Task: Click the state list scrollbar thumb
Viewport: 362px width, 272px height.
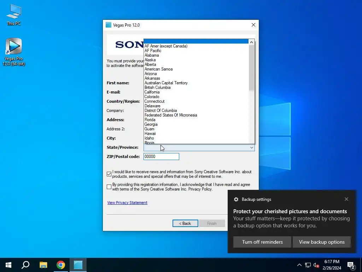Action: [x=251, y=68]
